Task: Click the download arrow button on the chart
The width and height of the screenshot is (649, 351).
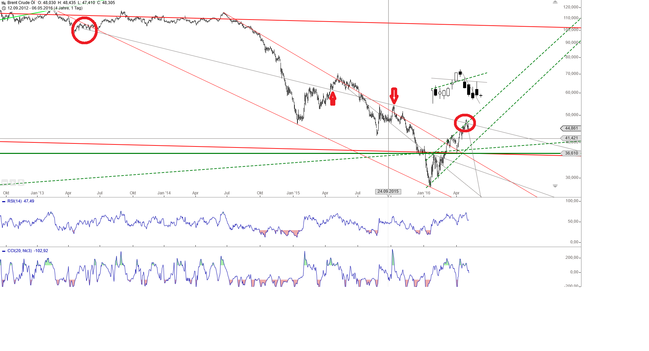Action: click(x=13, y=183)
